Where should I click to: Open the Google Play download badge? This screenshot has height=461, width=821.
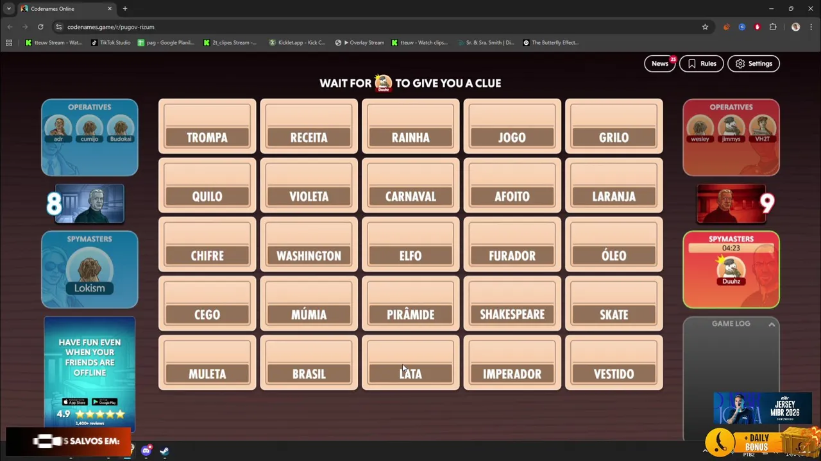pyautogui.click(x=105, y=402)
